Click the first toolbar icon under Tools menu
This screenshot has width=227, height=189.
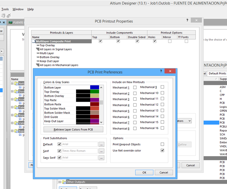click(3, 16)
